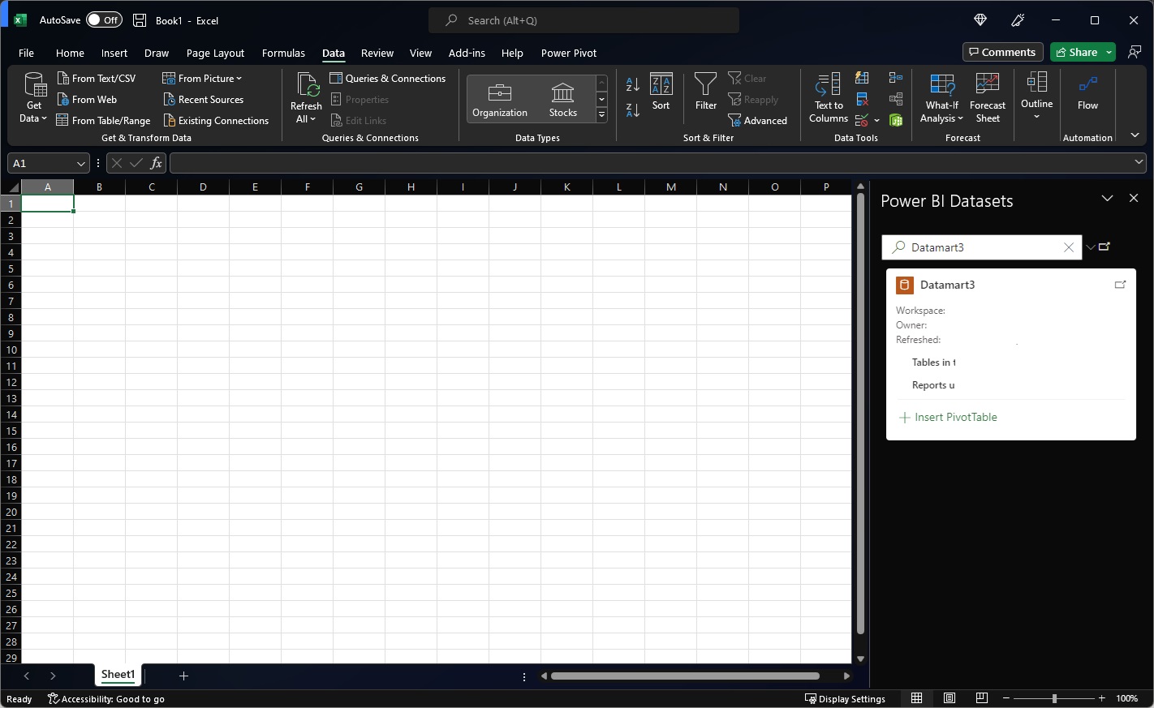
Task: Create a Forecast Sheet
Action: tap(987, 97)
